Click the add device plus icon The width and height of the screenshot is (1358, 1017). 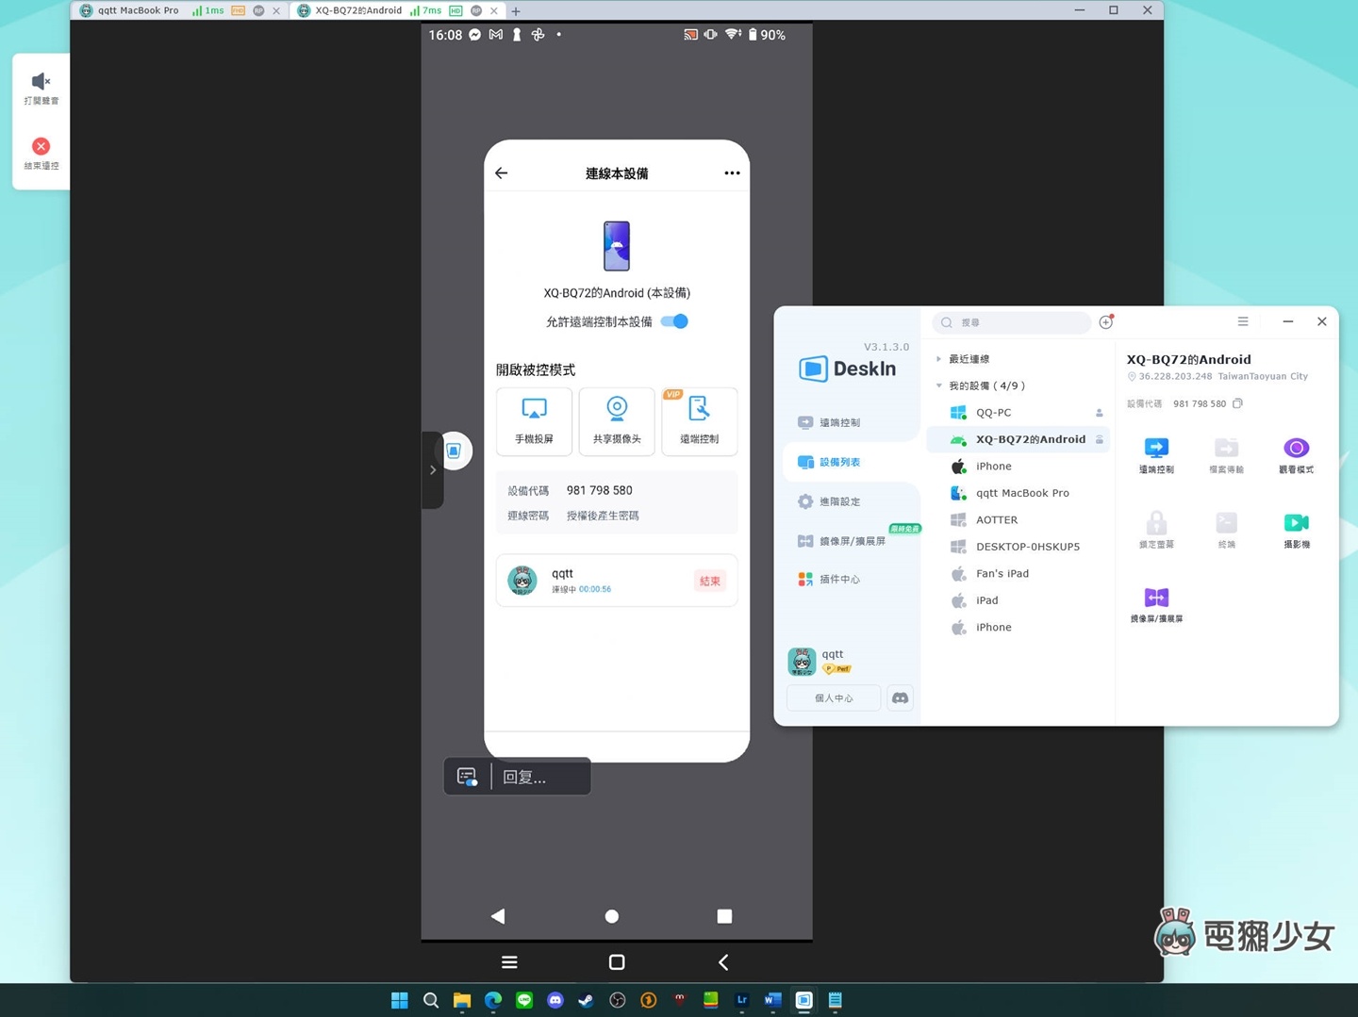coord(1106,322)
